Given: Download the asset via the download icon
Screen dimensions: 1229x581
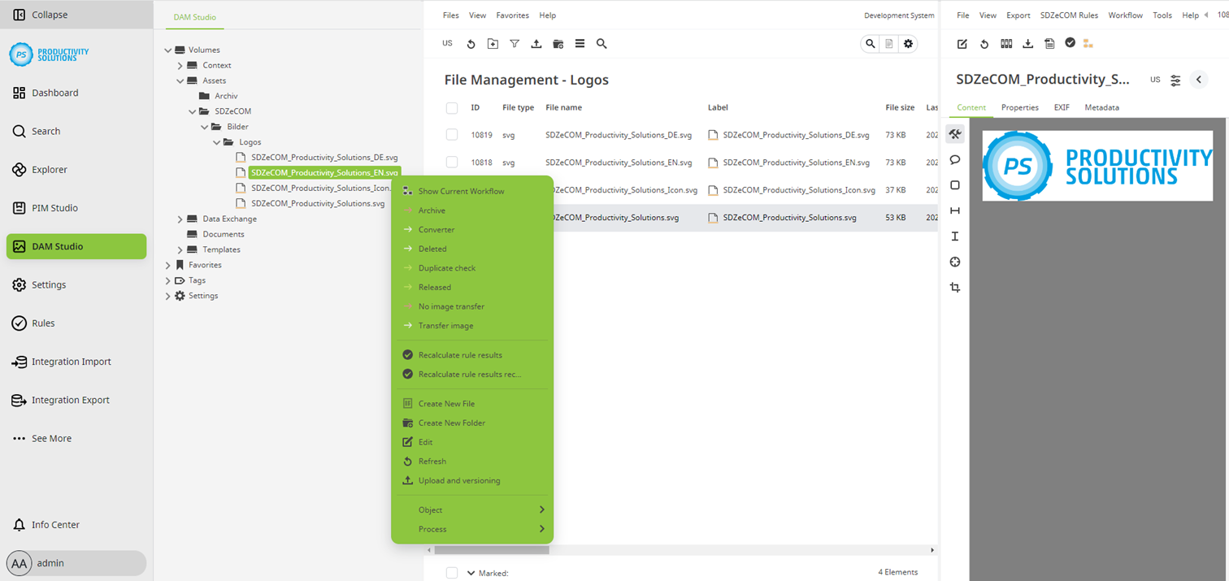Looking at the screenshot, I should [x=1027, y=44].
